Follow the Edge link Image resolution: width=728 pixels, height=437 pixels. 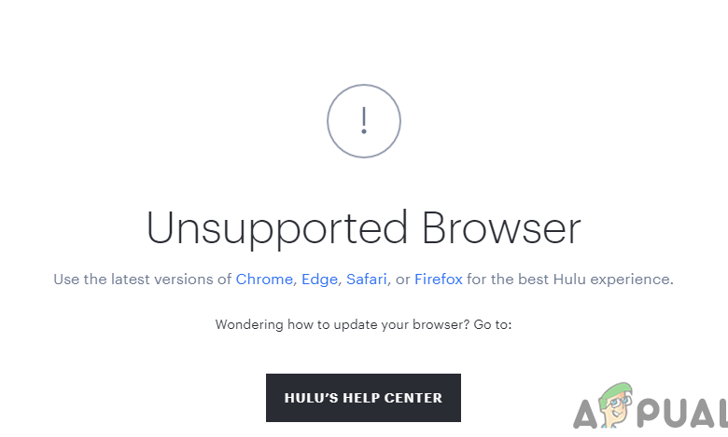319,279
